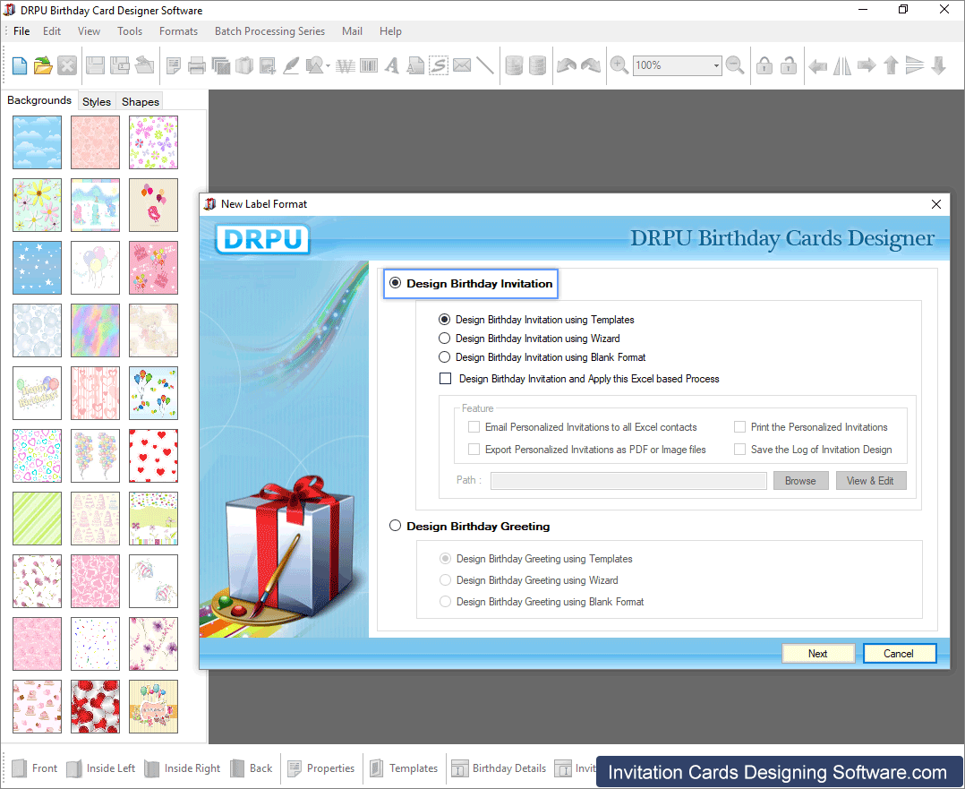The height and width of the screenshot is (789, 965).
Task: Click the zoom out magnifier
Action: pos(735,65)
